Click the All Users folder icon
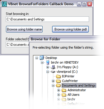 [x=64, y=95]
